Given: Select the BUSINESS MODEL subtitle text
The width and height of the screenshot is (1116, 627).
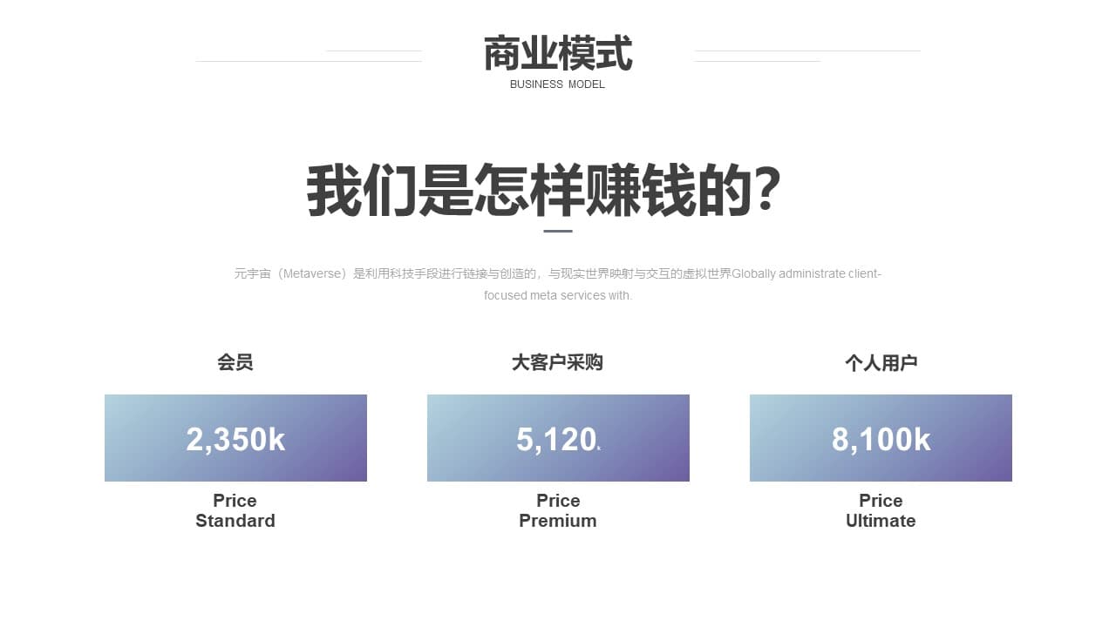Looking at the screenshot, I should pos(557,84).
